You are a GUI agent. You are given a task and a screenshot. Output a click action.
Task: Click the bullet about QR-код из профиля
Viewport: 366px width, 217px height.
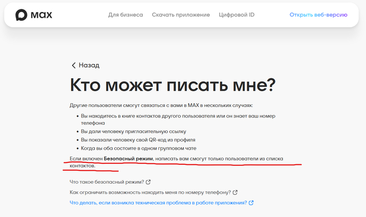[x=138, y=140]
